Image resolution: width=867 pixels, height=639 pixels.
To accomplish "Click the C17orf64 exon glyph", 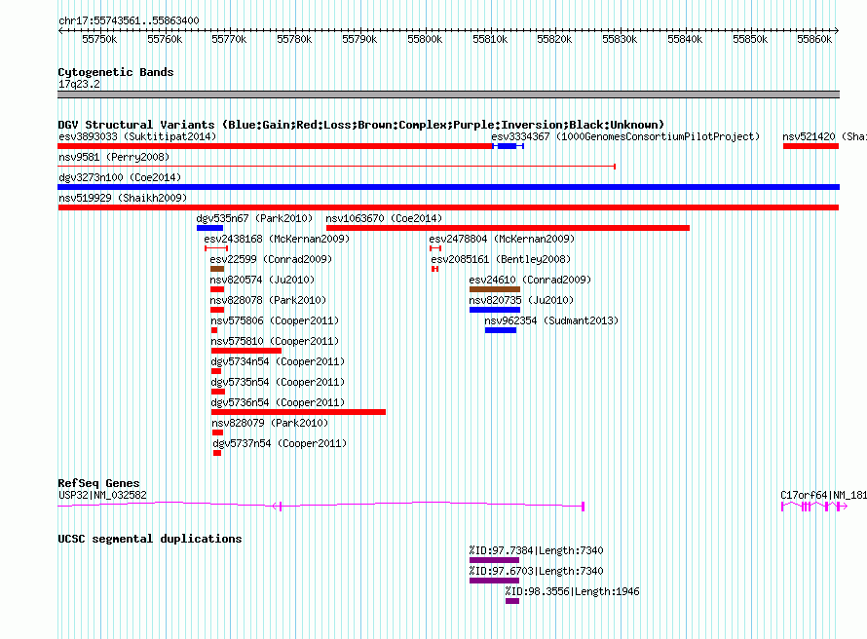I will 814,507.
